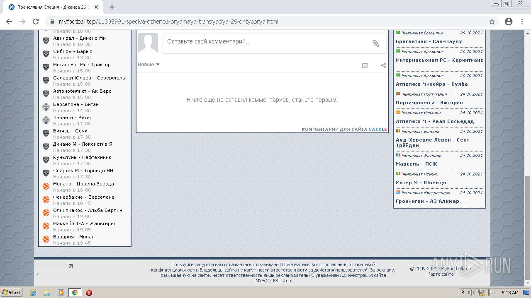The height and width of the screenshot is (298, 531).
Task: Open Атлетико Минейро - Куяба match review
Action: (x=432, y=84)
